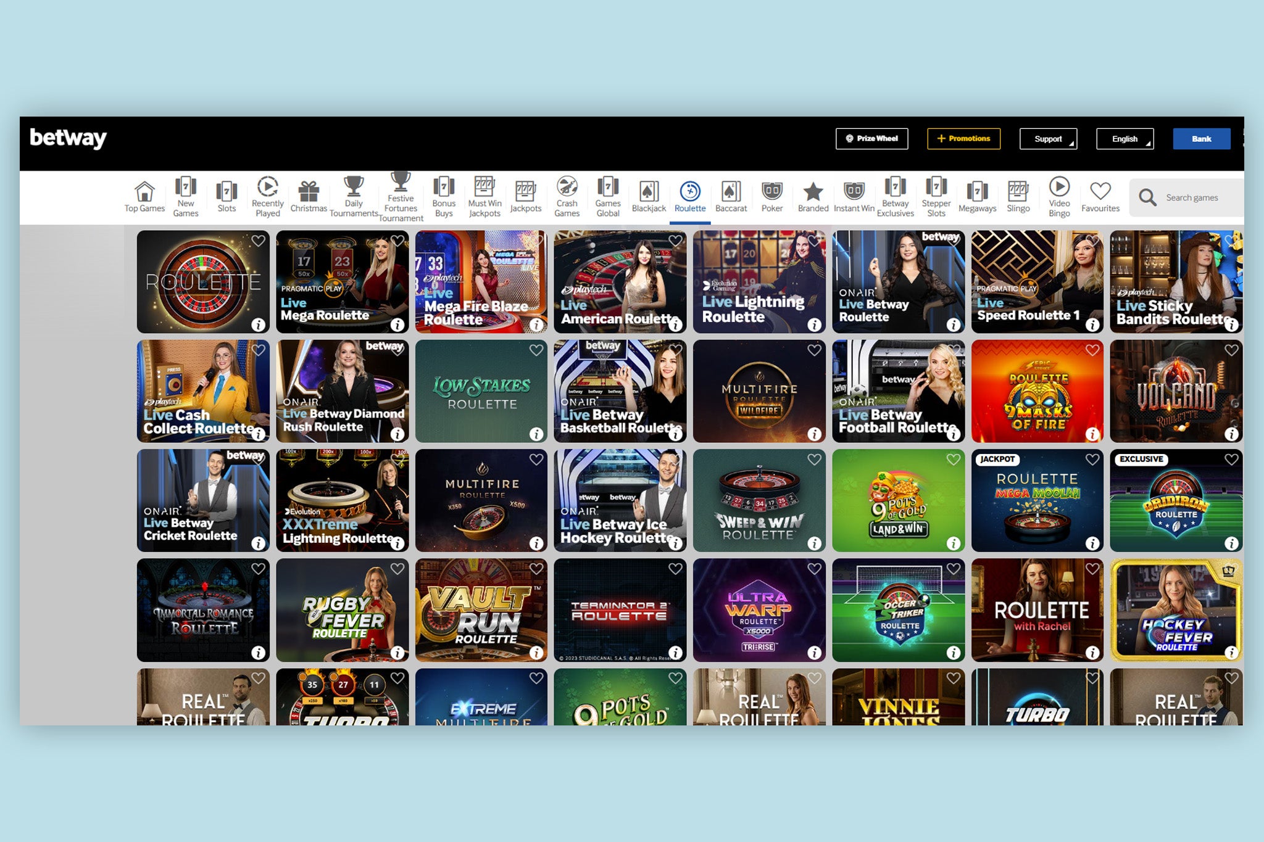Launch Vault Run Roulette tile
Image resolution: width=1264 pixels, height=842 pixels.
point(481,610)
